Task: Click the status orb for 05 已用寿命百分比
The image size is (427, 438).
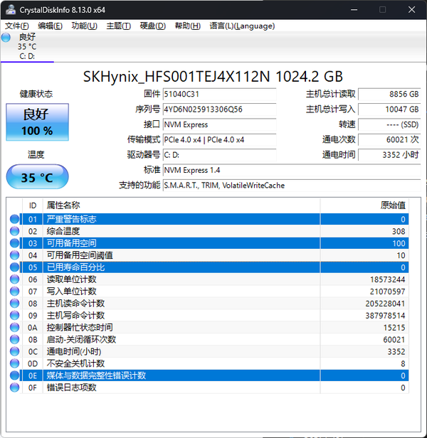Action: point(14,267)
